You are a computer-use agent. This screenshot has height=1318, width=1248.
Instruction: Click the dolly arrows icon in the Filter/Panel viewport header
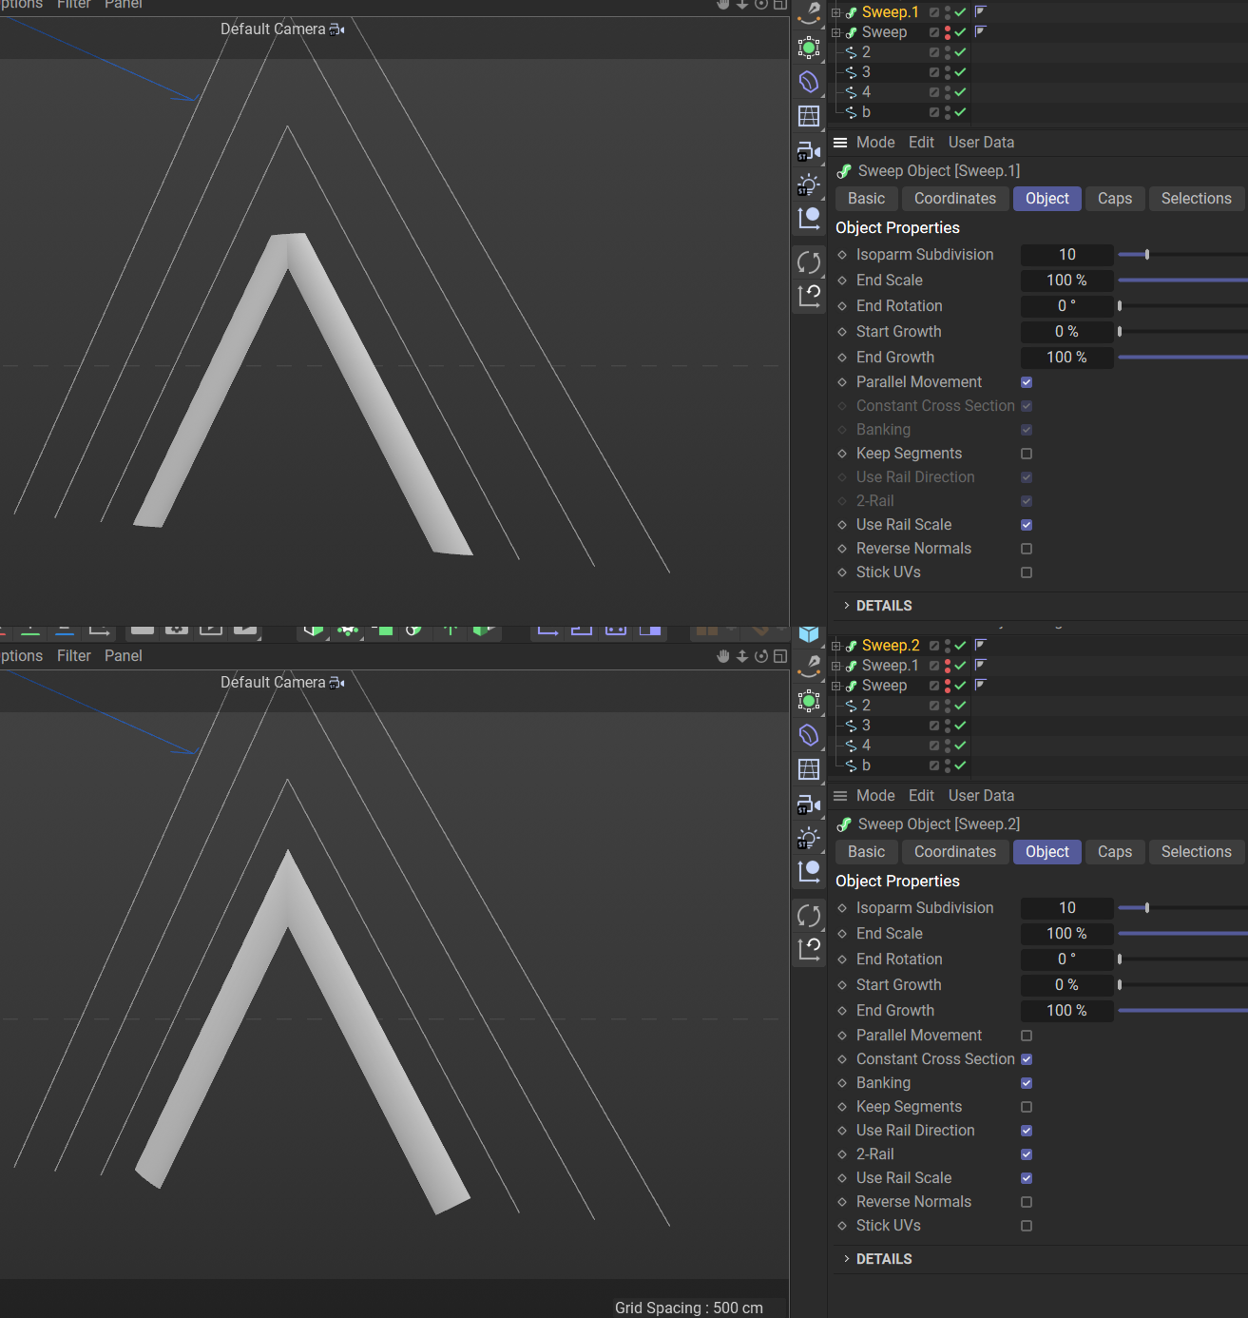pos(742,656)
